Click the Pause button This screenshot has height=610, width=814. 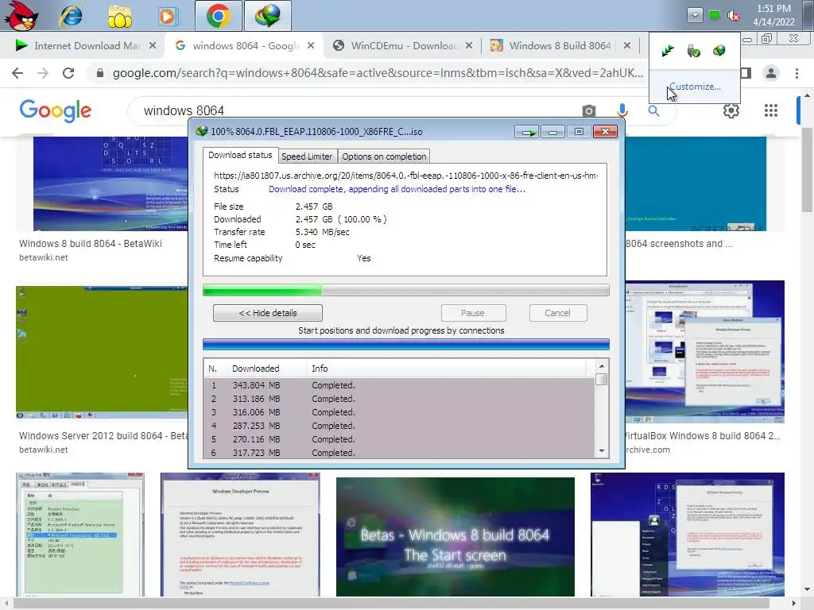(473, 313)
